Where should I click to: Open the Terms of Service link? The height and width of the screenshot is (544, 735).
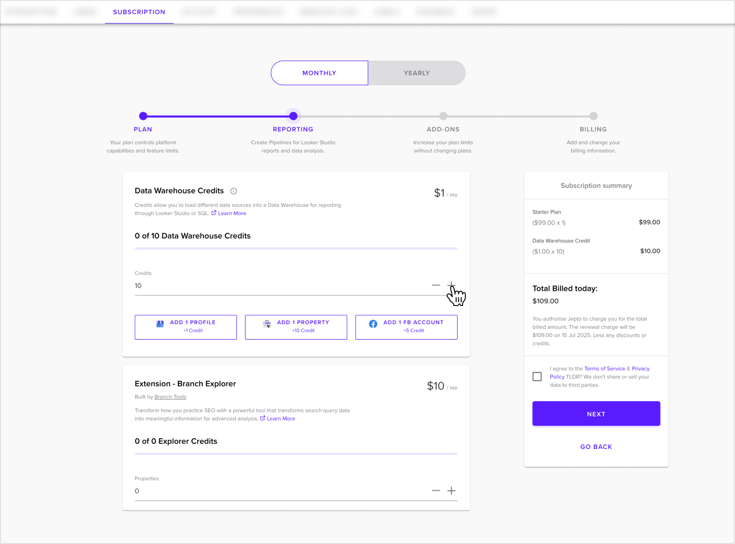click(605, 368)
